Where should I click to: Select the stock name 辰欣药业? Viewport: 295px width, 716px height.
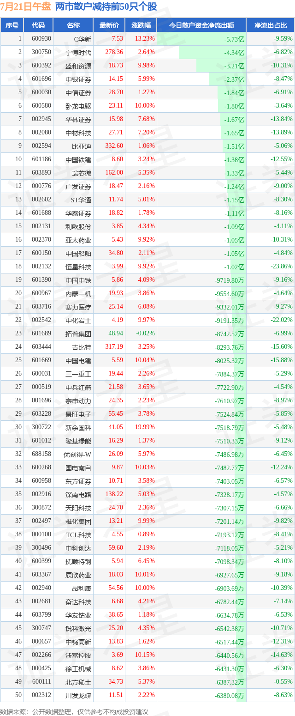78,575
